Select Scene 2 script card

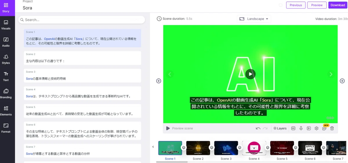click(82, 58)
